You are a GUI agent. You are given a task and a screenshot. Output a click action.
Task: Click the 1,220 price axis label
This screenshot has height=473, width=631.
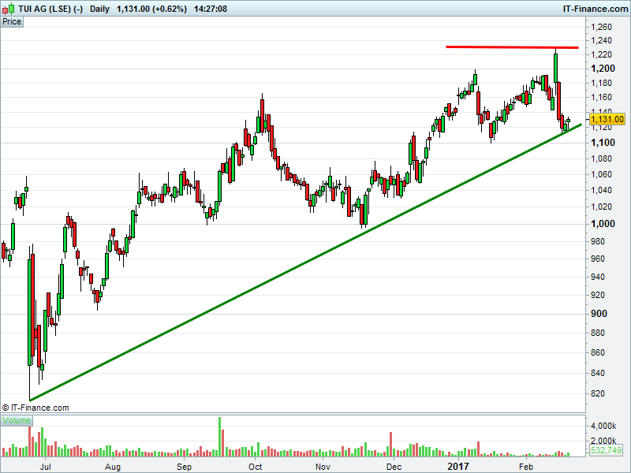point(601,54)
